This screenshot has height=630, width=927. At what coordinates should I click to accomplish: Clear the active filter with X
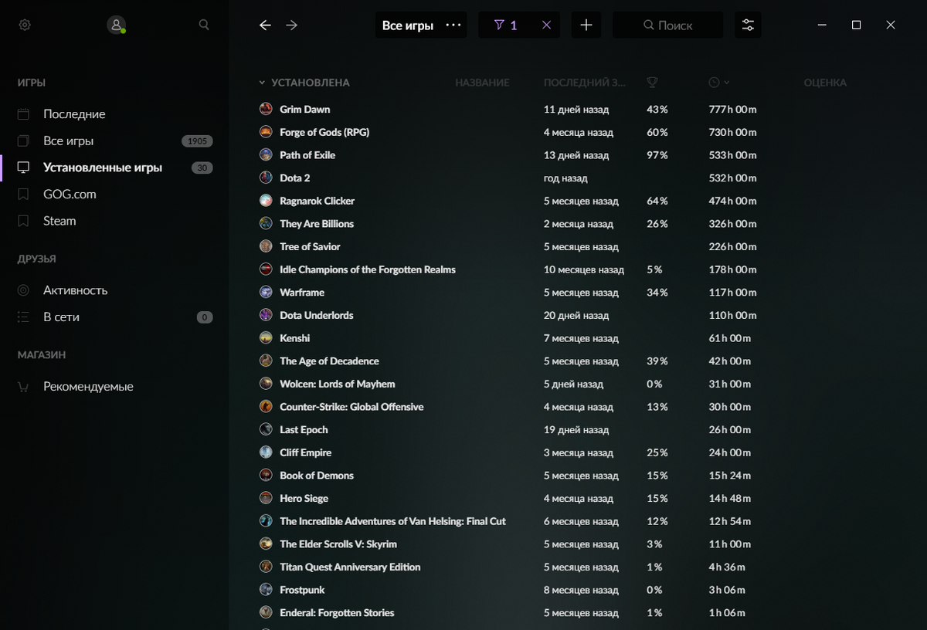point(547,25)
